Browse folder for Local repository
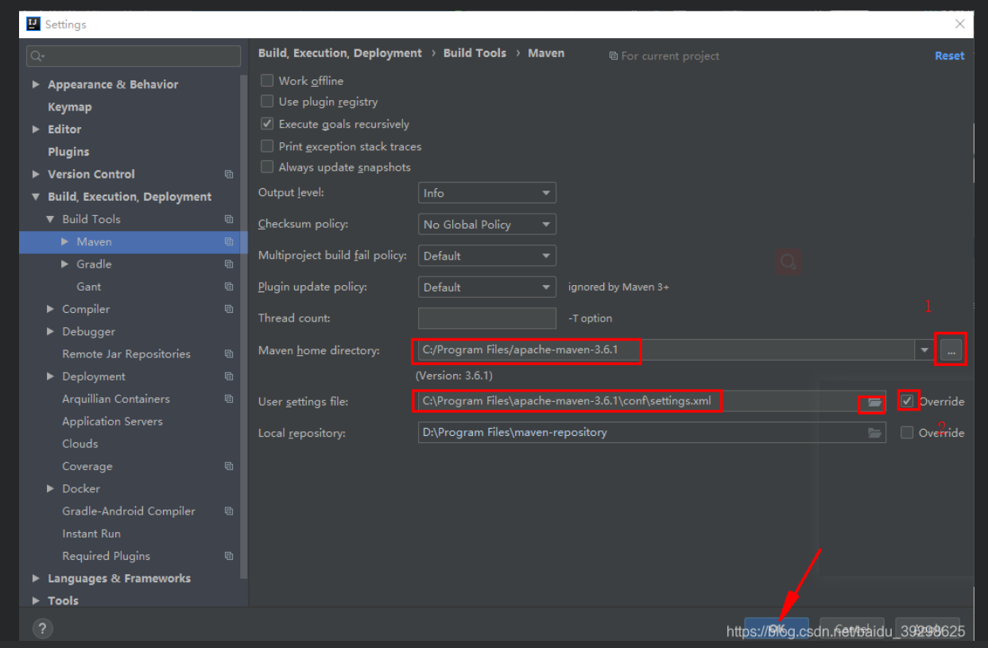The image size is (988, 648). pyautogui.click(x=874, y=433)
